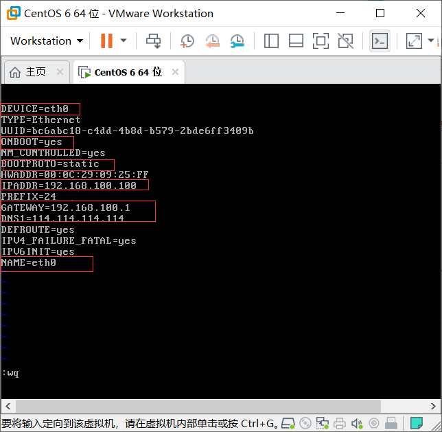Take a snapshot of this virtual machine
This screenshot has width=442, height=432.
click(187, 41)
